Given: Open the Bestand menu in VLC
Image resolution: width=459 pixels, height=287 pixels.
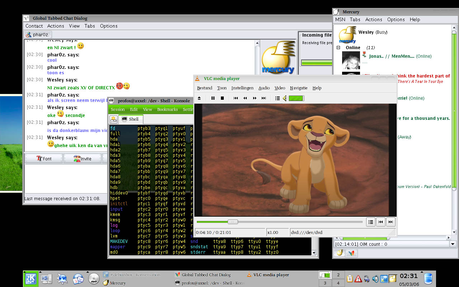Looking at the screenshot, I should pos(205,88).
